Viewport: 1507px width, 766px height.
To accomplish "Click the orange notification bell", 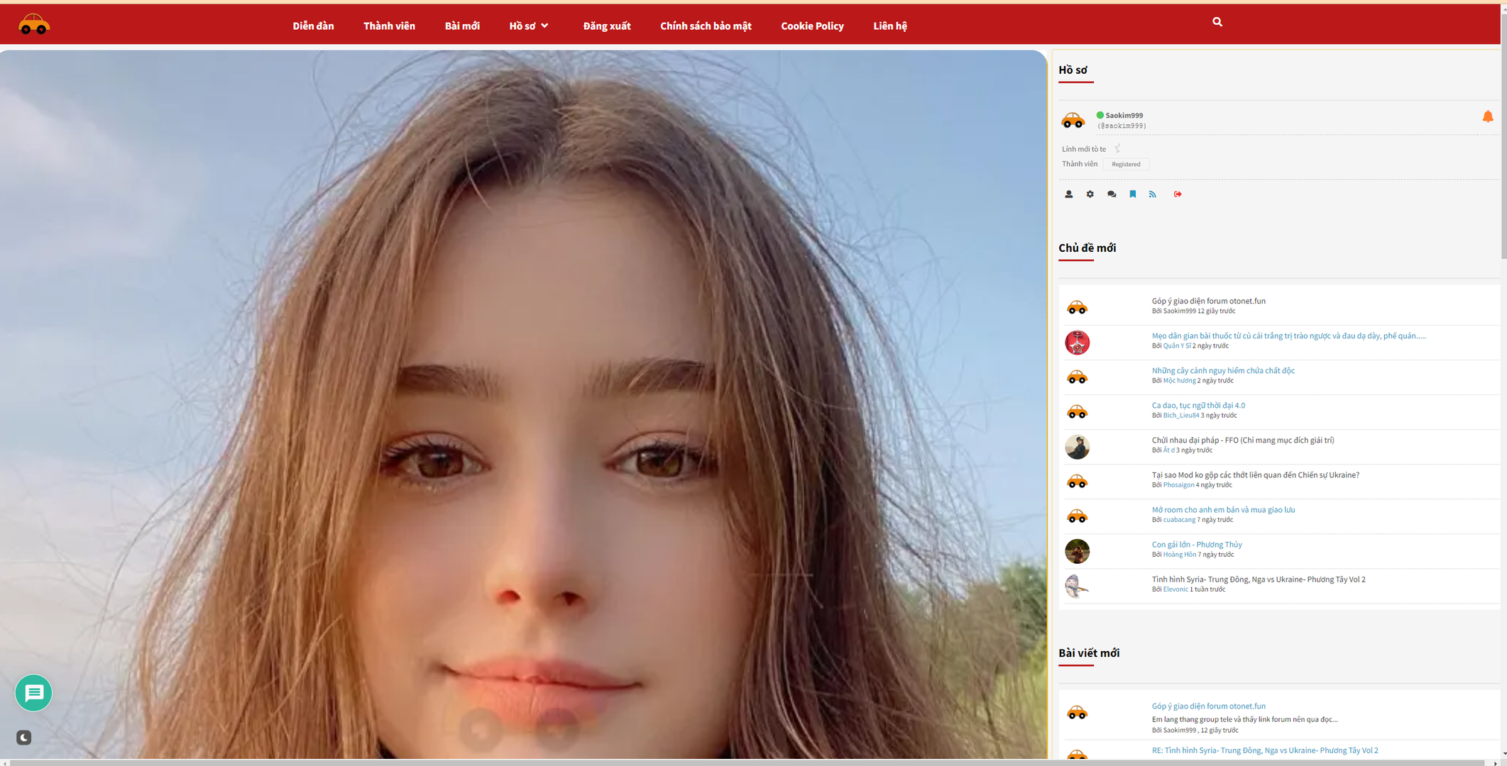I will (x=1487, y=116).
